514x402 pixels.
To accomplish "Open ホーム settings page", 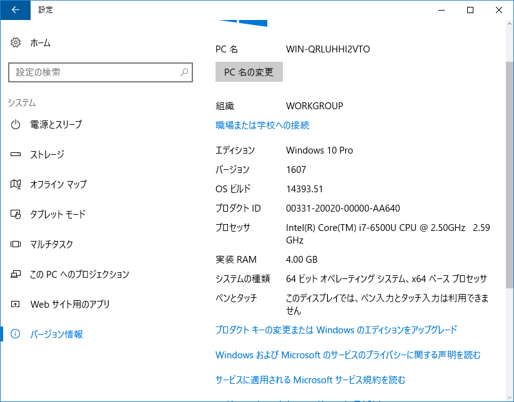I will click(x=41, y=42).
